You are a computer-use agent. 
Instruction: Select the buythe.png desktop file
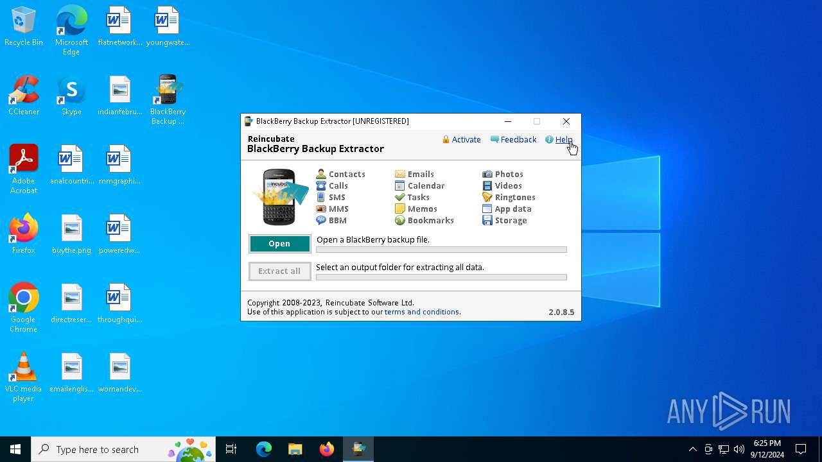pos(71,235)
